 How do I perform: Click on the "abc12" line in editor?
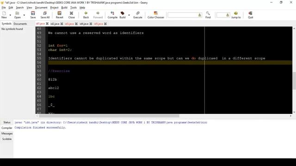click(x=54, y=88)
